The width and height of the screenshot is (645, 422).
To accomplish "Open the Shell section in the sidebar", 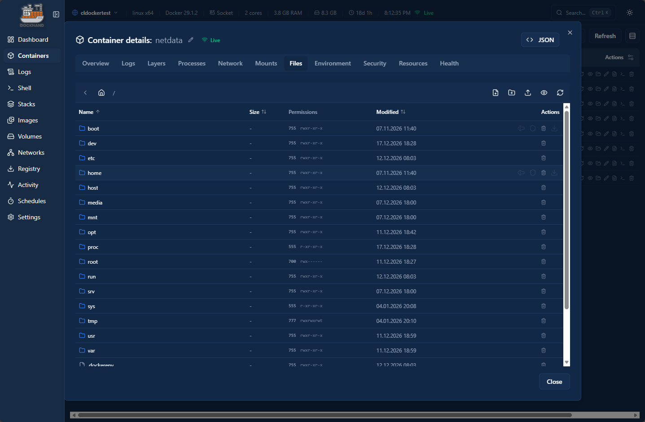I will [24, 88].
